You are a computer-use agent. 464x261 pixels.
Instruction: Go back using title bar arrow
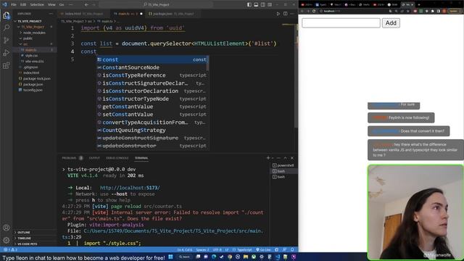tap(86, 5)
